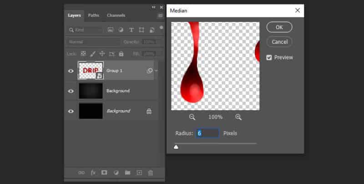Zoom out in Median preview
The image size is (364, 184).
[x=192, y=117]
